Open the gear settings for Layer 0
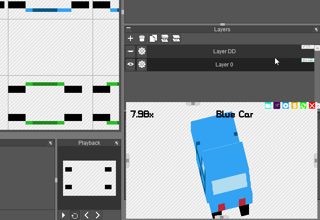The image size is (320, 220). point(142,64)
